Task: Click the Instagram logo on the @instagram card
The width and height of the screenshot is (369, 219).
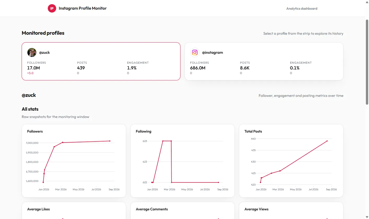Action: coord(195,52)
